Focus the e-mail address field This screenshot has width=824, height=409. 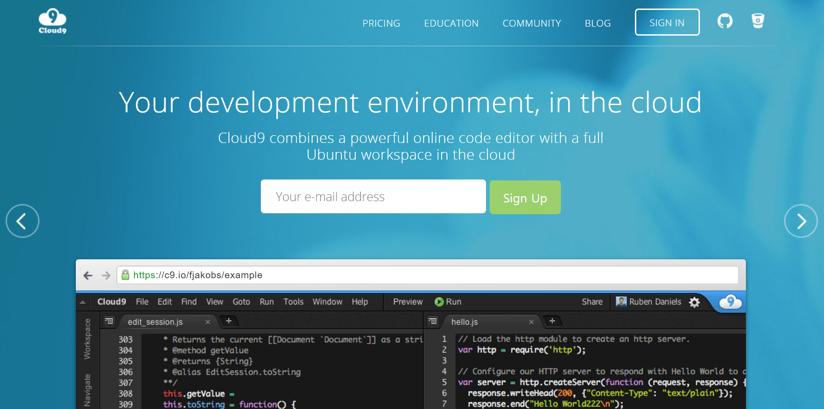(373, 197)
